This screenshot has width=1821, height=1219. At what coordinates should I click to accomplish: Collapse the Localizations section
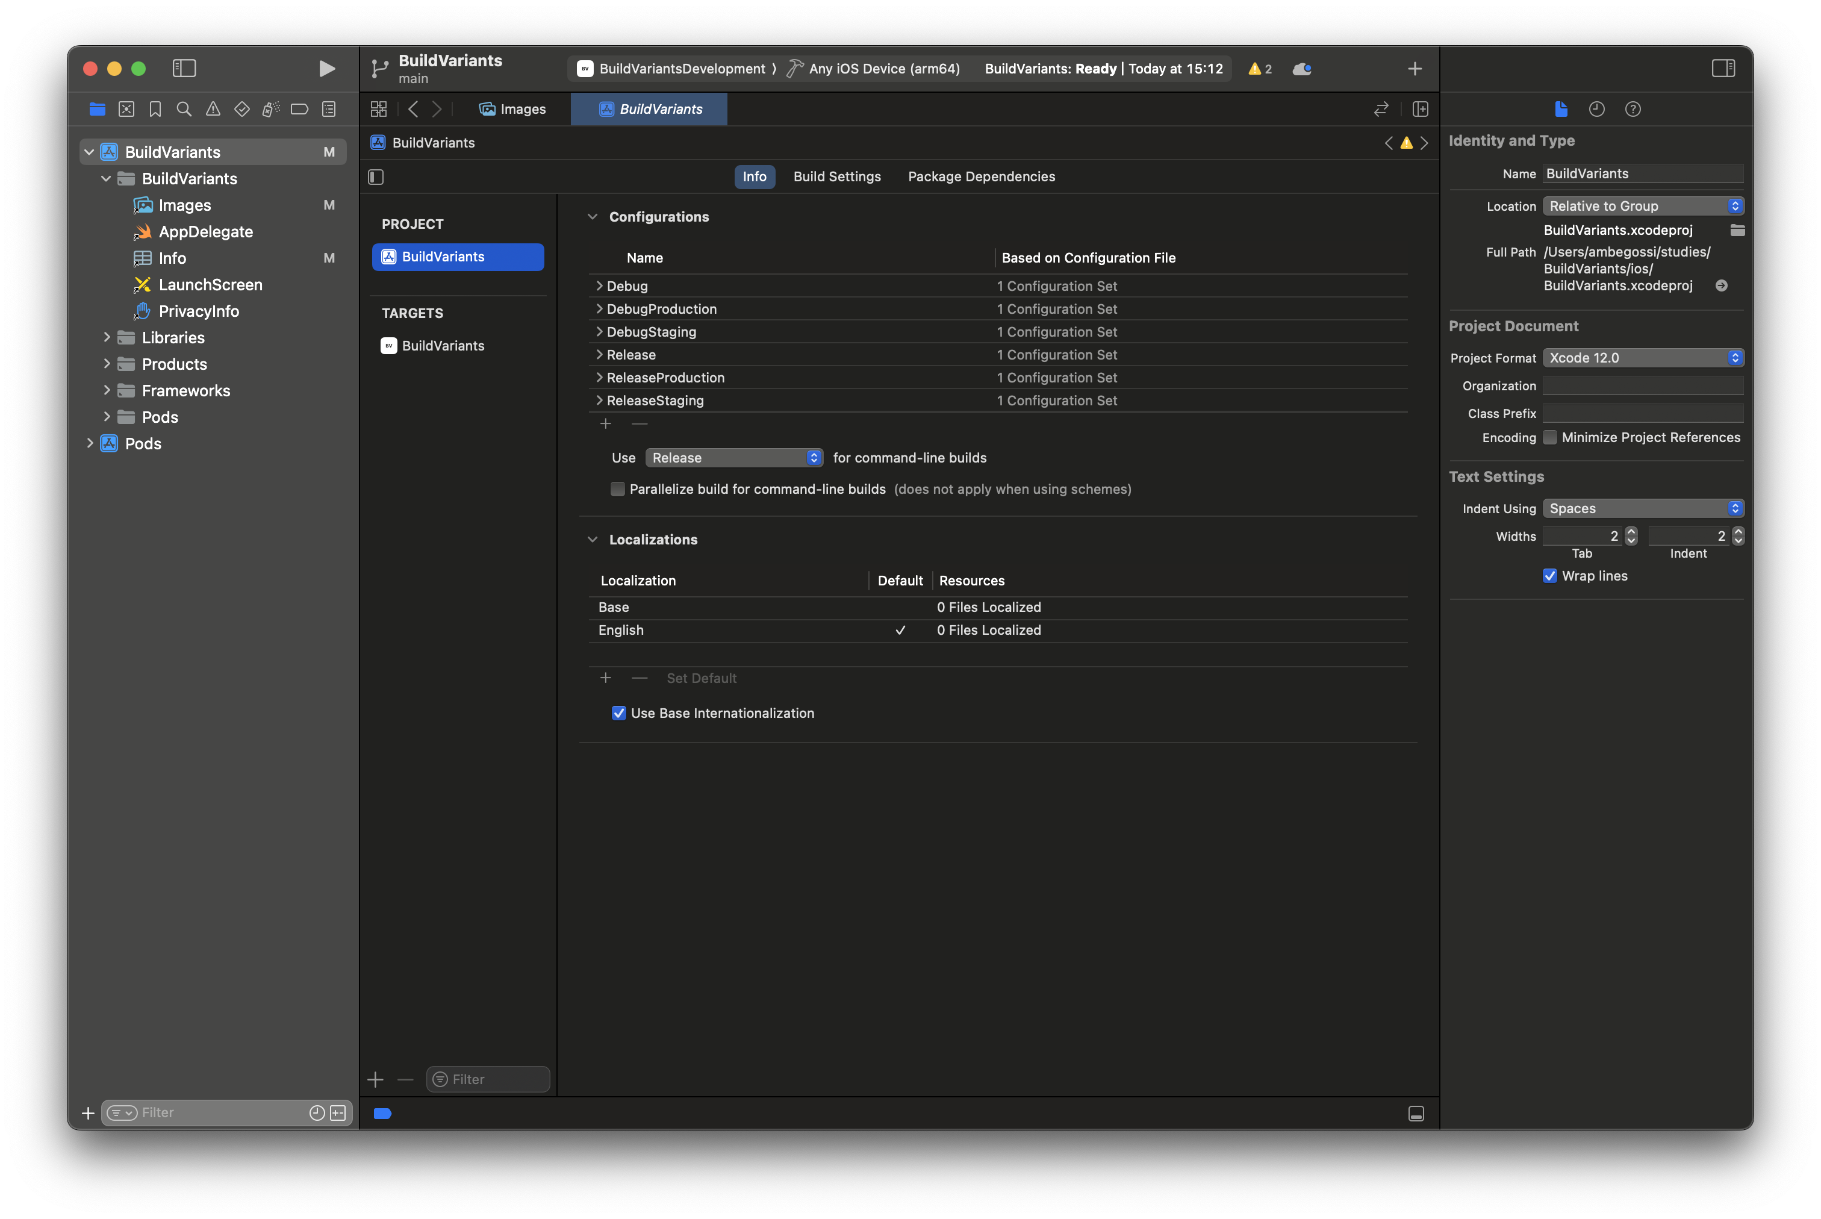point(592,540)
